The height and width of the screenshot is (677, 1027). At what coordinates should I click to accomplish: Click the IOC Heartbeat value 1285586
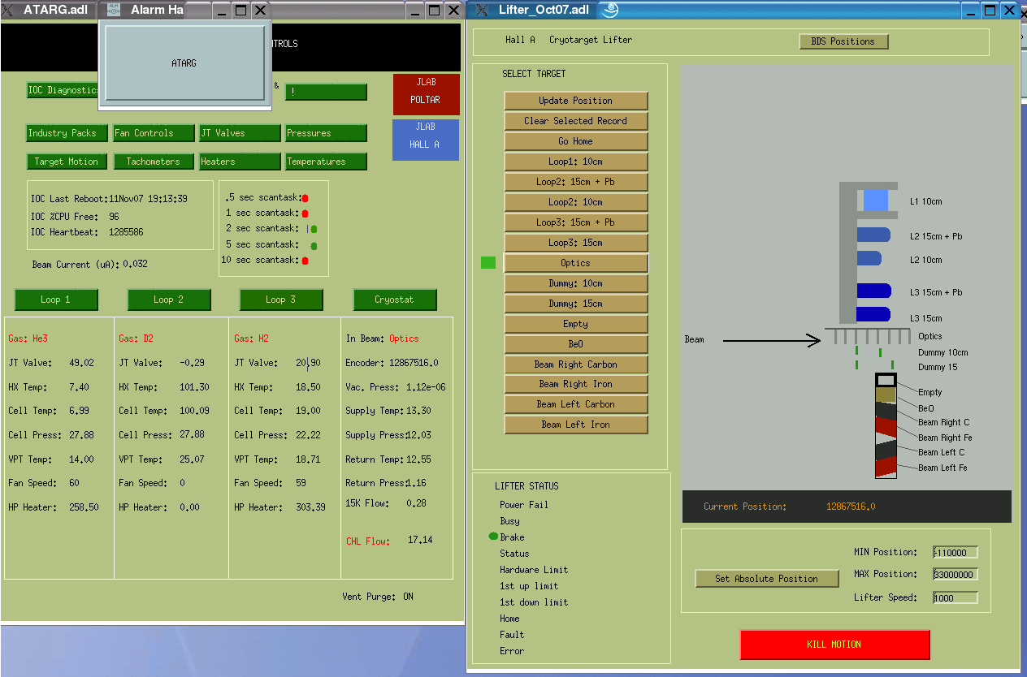[x=127, y=232]
